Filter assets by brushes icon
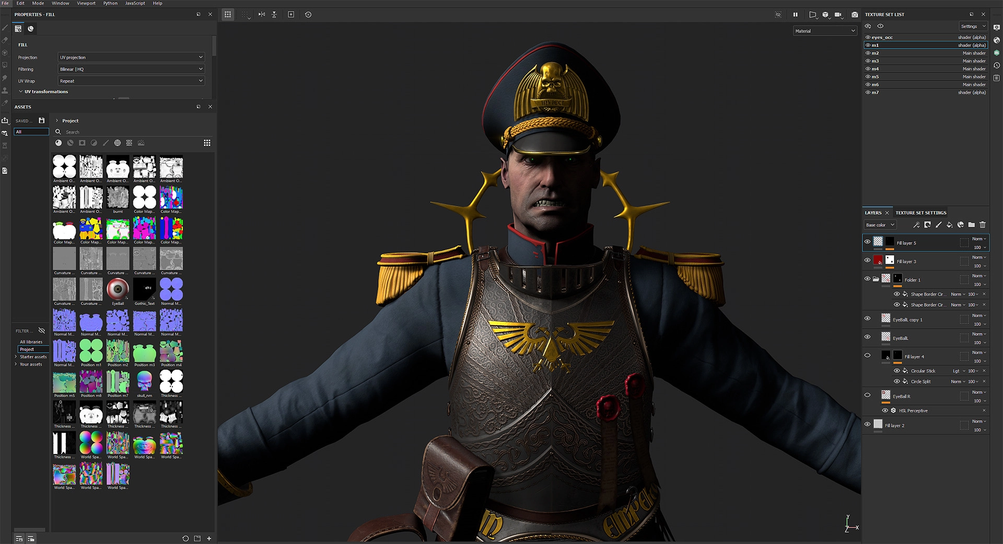 click(x=106, y=143)
